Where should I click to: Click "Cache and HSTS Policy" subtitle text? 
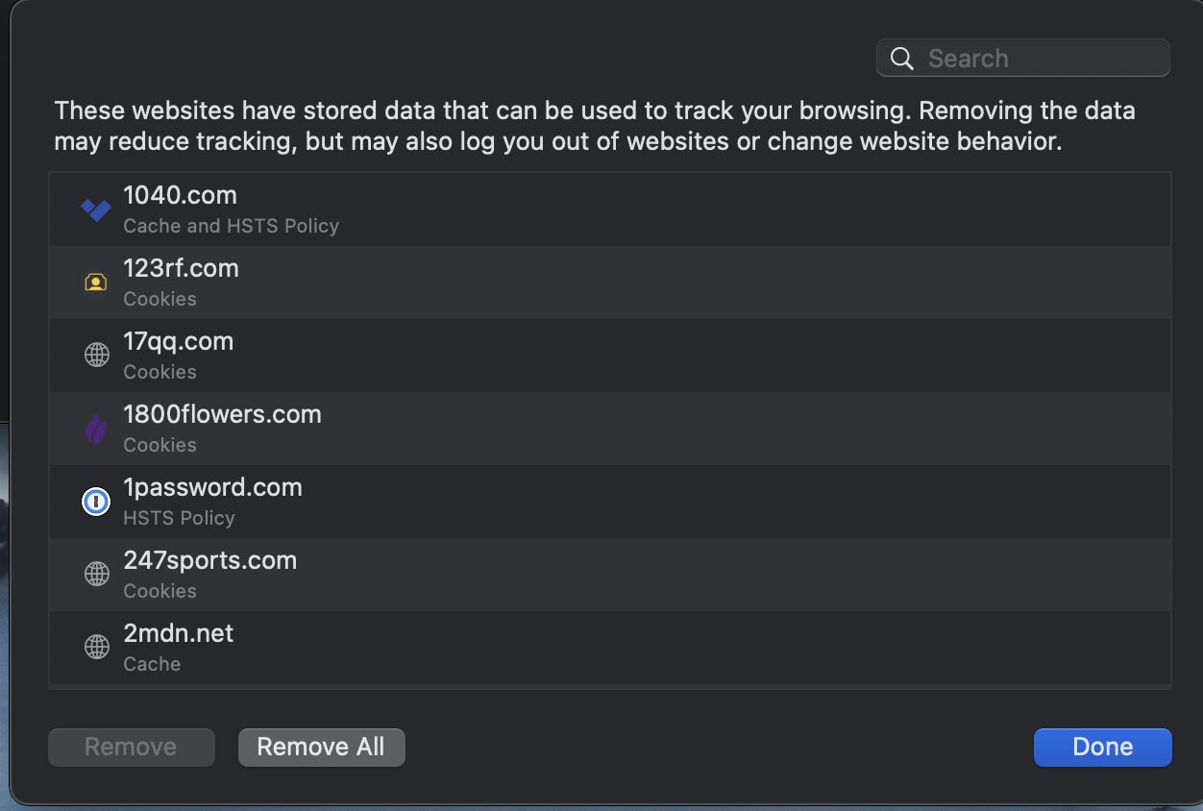tap(231, 226)
